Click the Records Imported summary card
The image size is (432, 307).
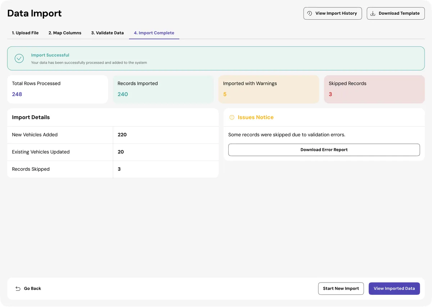click(x=163, y=89)
